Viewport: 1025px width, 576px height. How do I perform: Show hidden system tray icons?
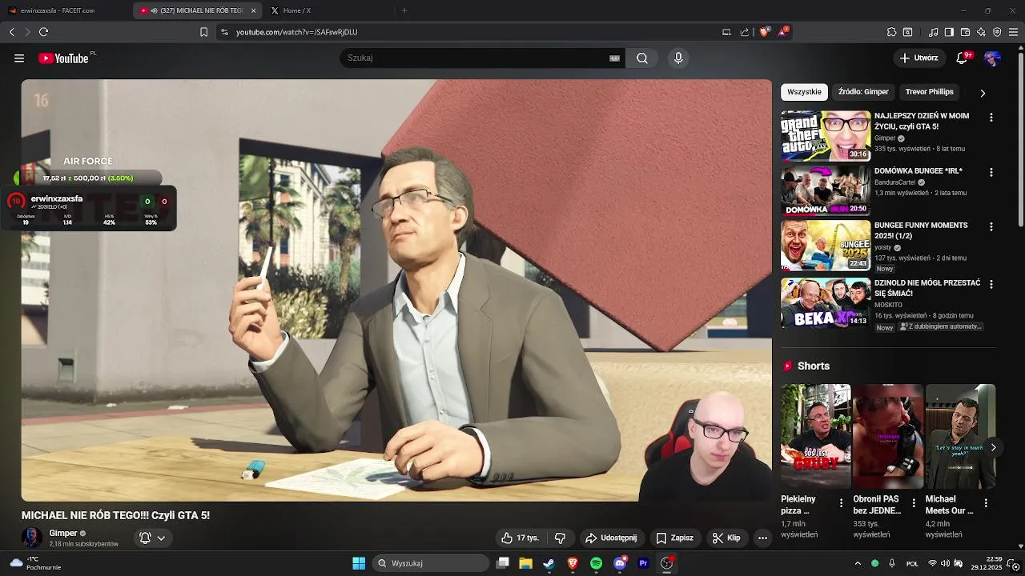pyautogui.click(x=858, y=563)
